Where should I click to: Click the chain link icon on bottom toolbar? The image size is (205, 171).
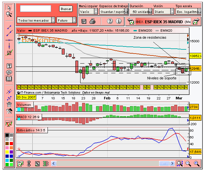[x=29, y=164]
